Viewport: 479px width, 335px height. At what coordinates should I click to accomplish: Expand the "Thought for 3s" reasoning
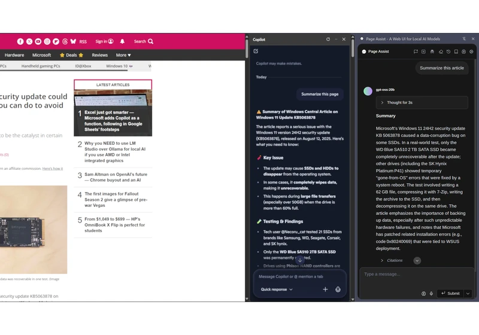(x=422, y=102)
